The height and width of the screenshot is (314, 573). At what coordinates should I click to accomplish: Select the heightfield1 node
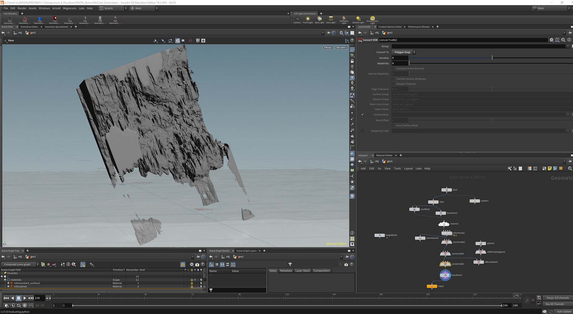(379, 235)
